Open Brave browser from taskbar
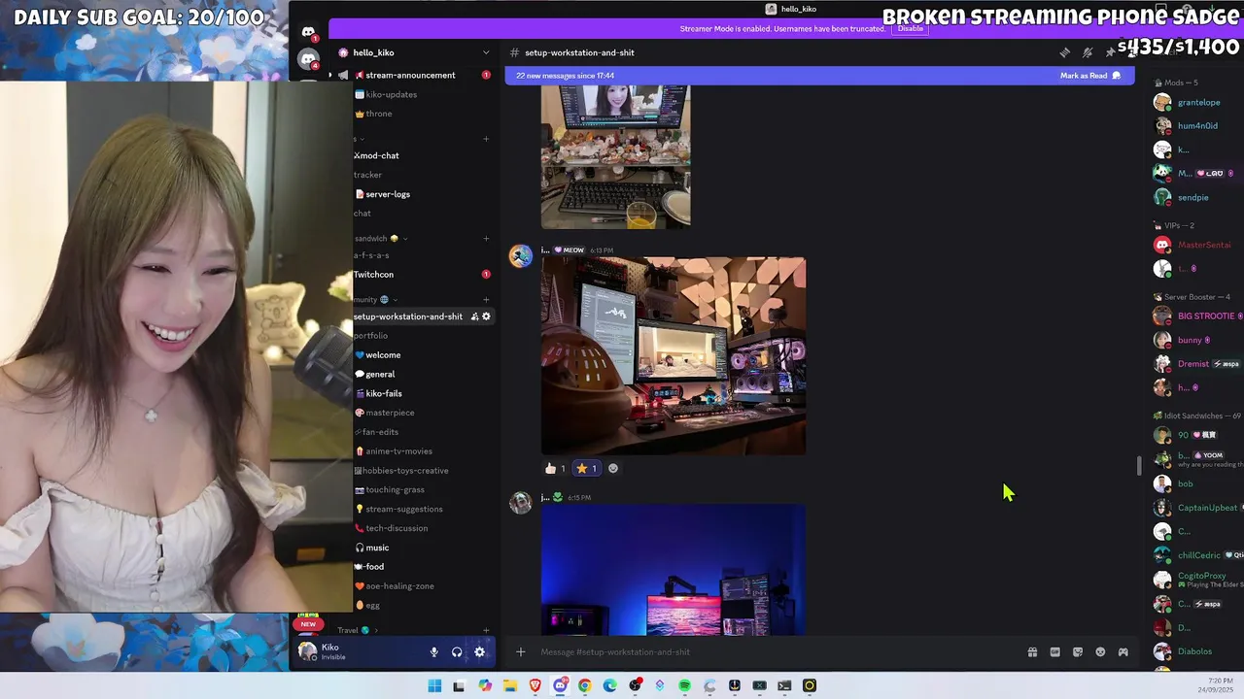The width and height of the screenshot is (1244, 699). coord(535,685)
